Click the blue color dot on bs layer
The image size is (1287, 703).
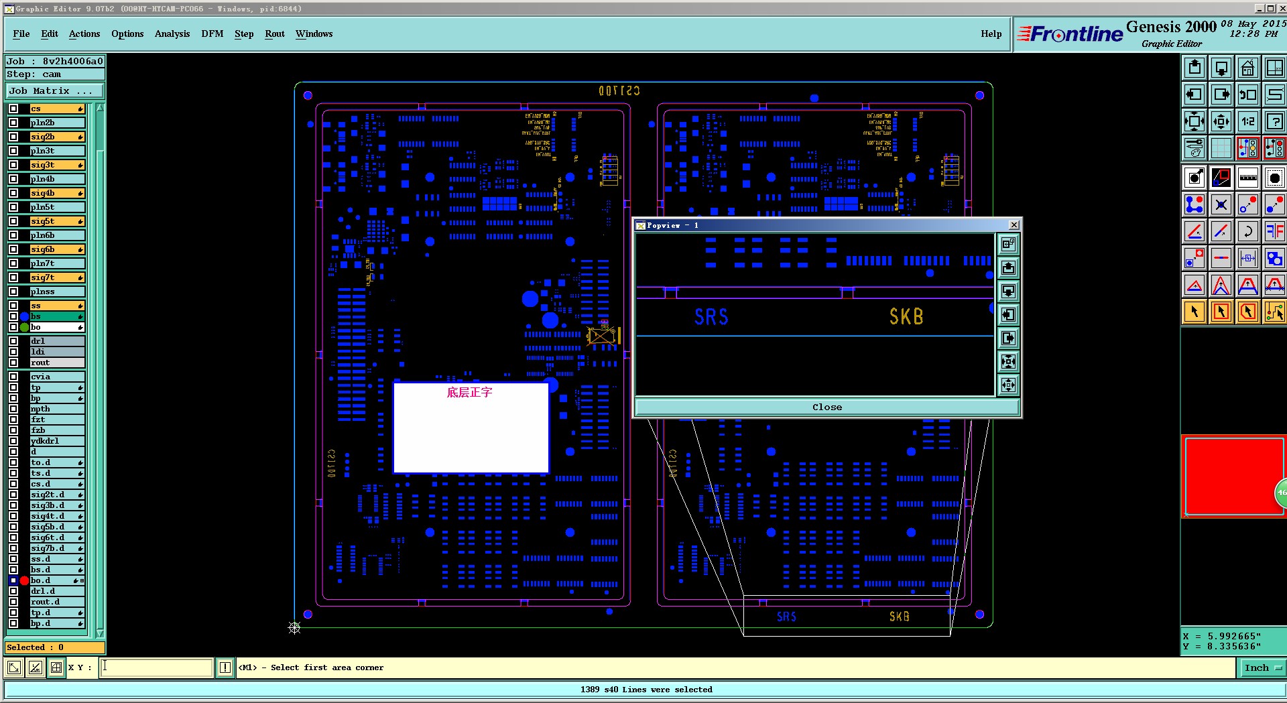(x=24, y=316)
